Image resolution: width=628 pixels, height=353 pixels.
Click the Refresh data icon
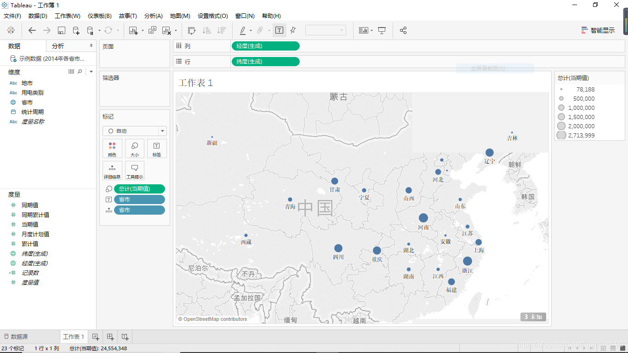pyautogui.click(x=108, y=30)
